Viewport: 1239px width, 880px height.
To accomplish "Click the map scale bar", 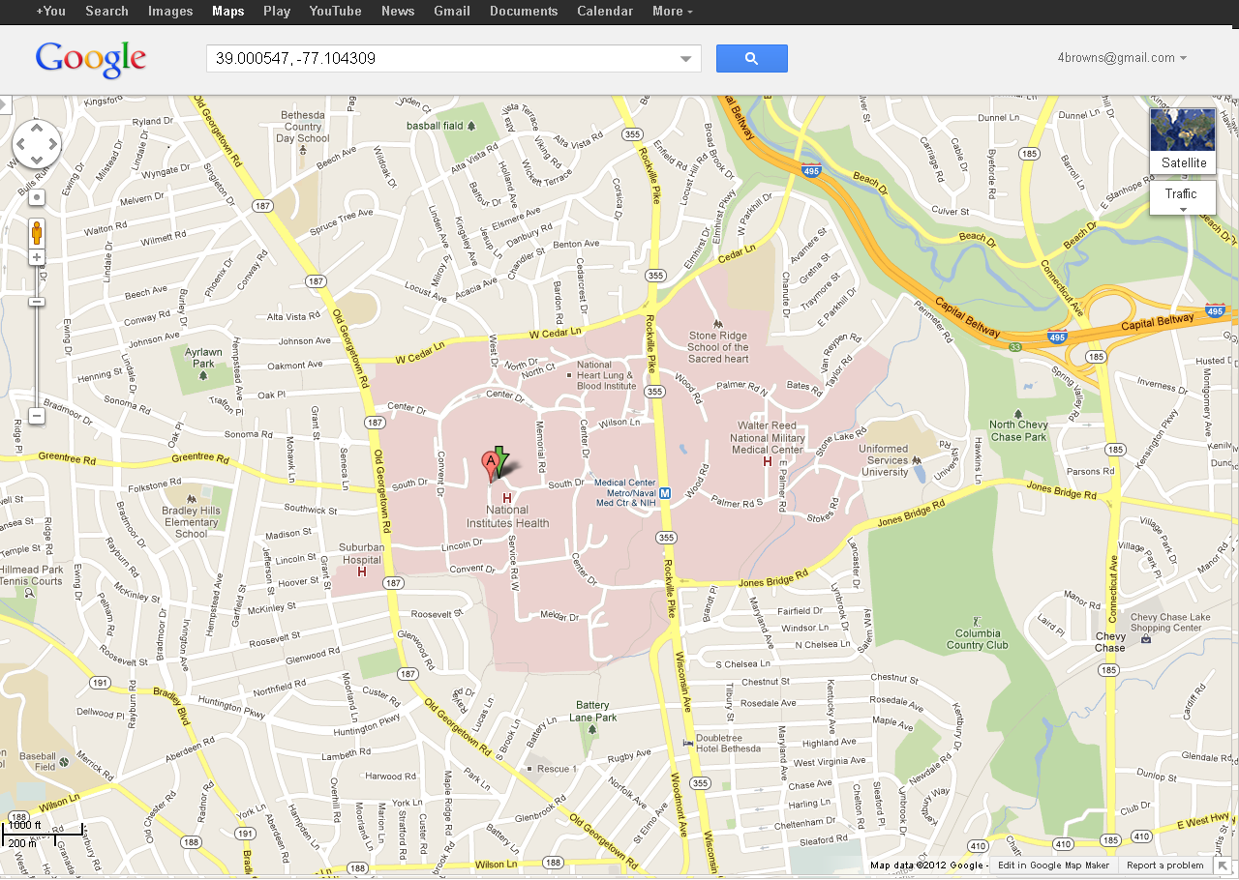I will click(43, 835).
